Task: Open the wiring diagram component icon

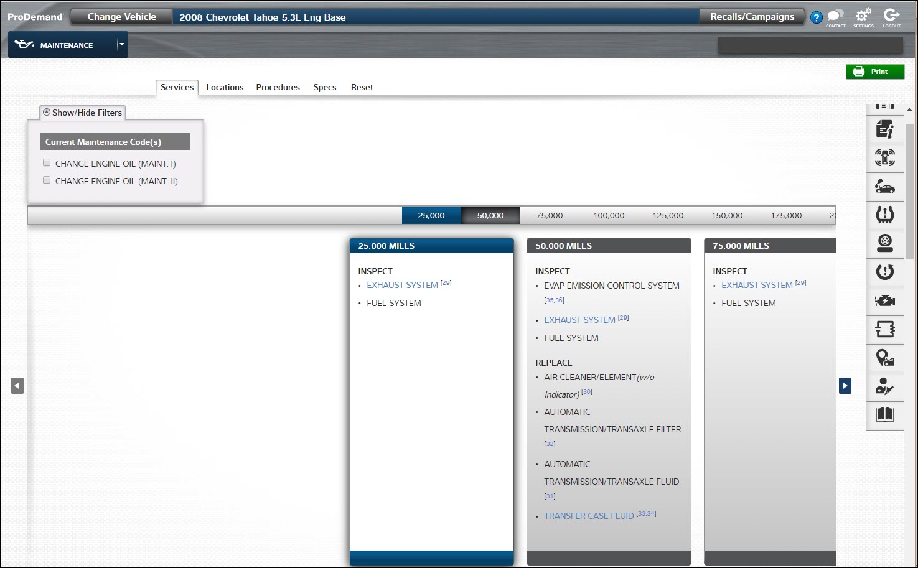Action: (884, 329)
